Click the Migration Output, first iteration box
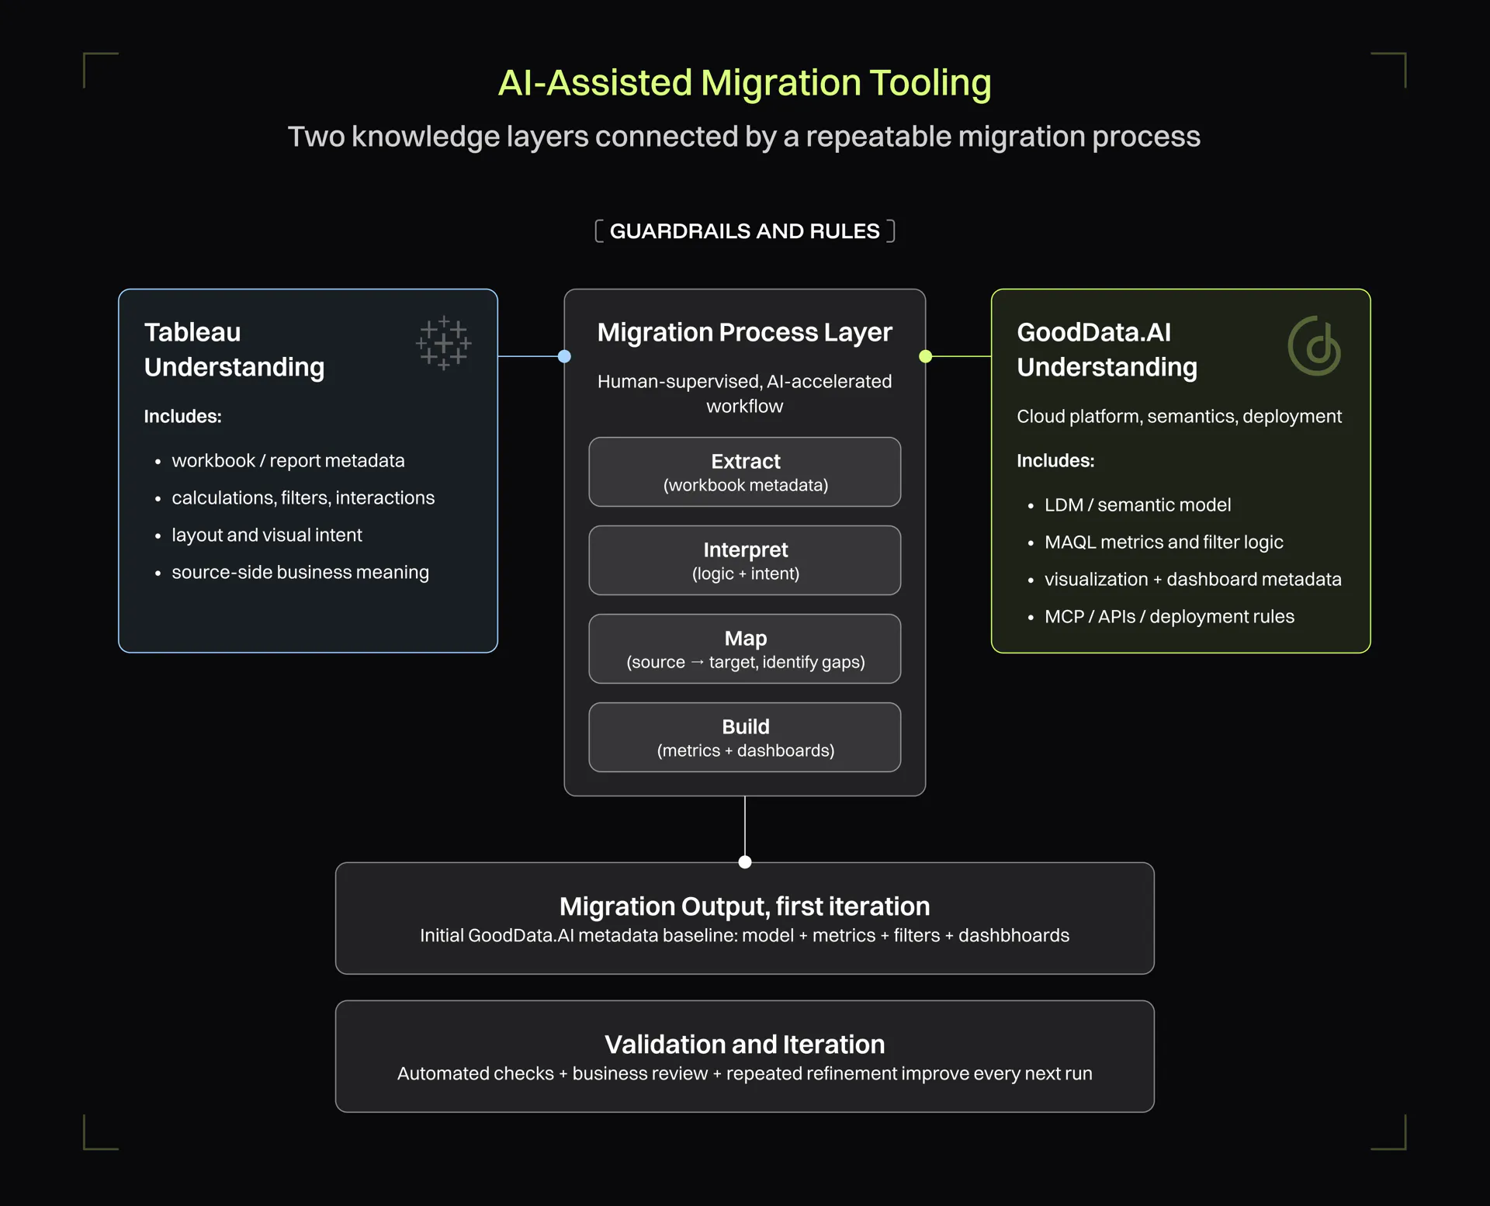This screenshot has height=1206, width=1490. (745, 918)
